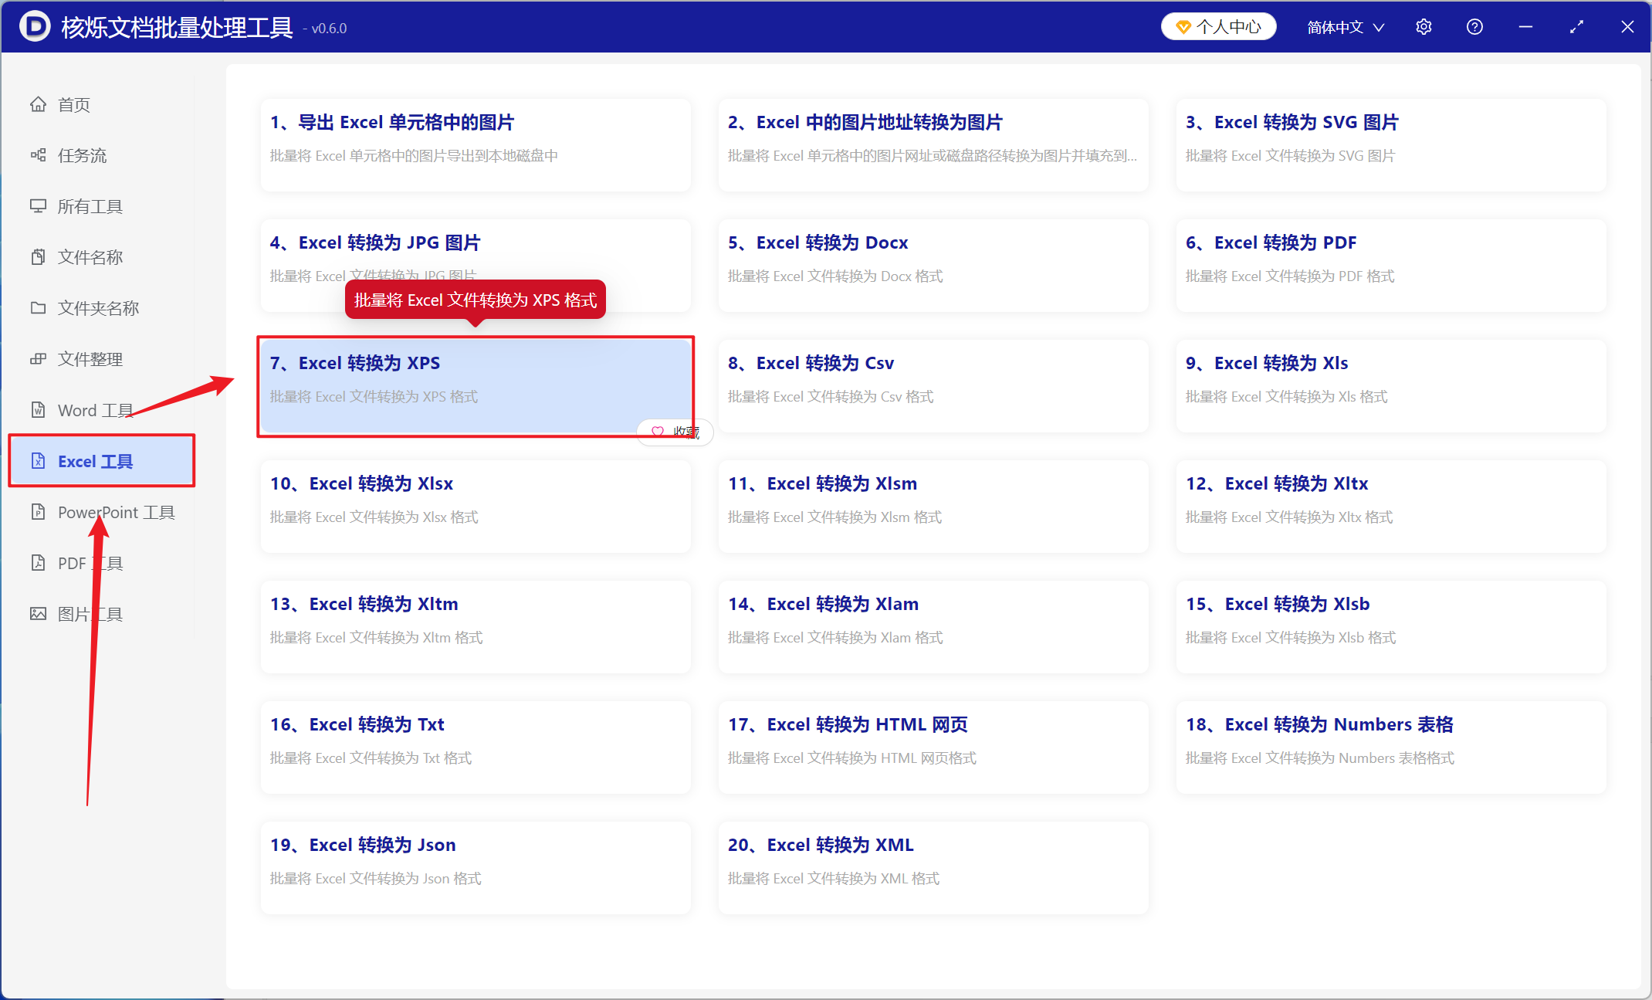Click the home icon beside 首页
Screen dimensions: 1652x1000
click(38, 104)
